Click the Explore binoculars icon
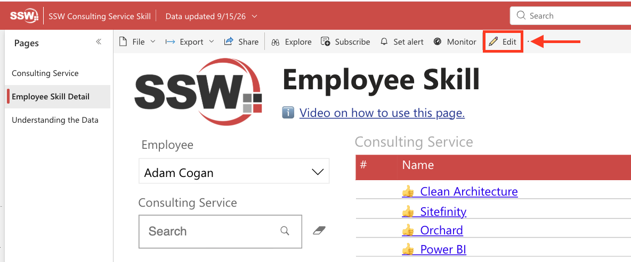 point(275,42)
